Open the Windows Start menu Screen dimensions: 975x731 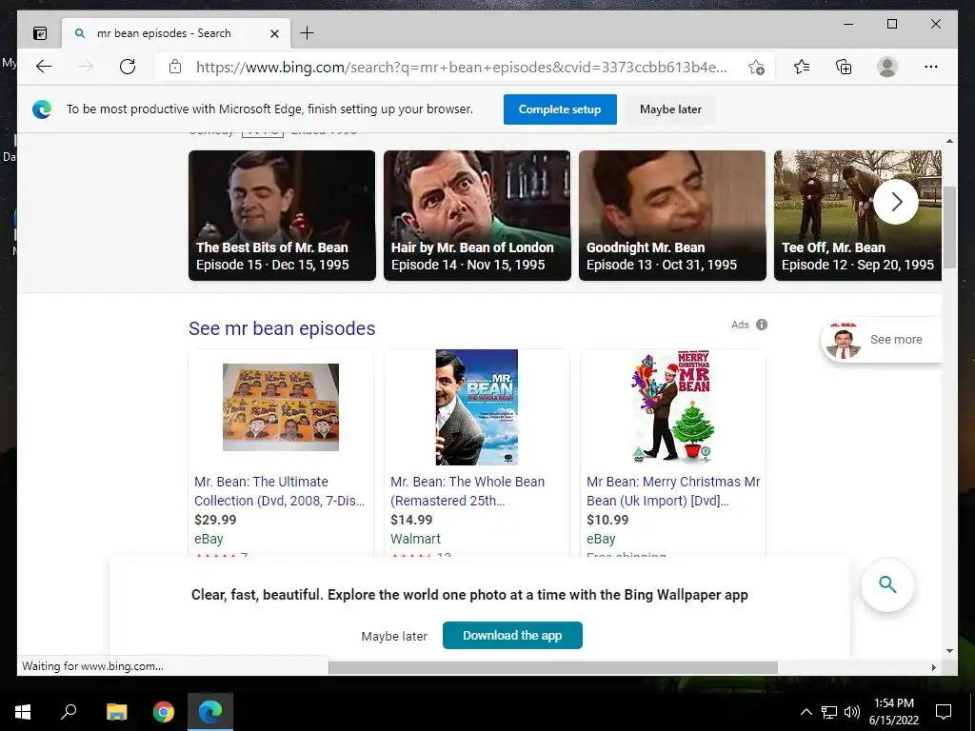point(23,712)
